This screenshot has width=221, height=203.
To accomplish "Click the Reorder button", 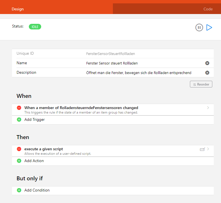I will (x=201, y=84).
